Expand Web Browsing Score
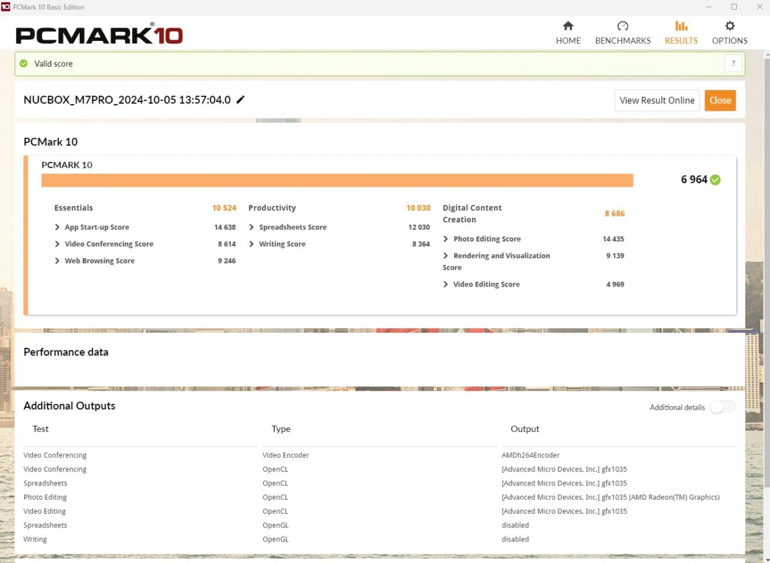The width and height of the screenshot is (770, 563). click(x=58, y=261)
